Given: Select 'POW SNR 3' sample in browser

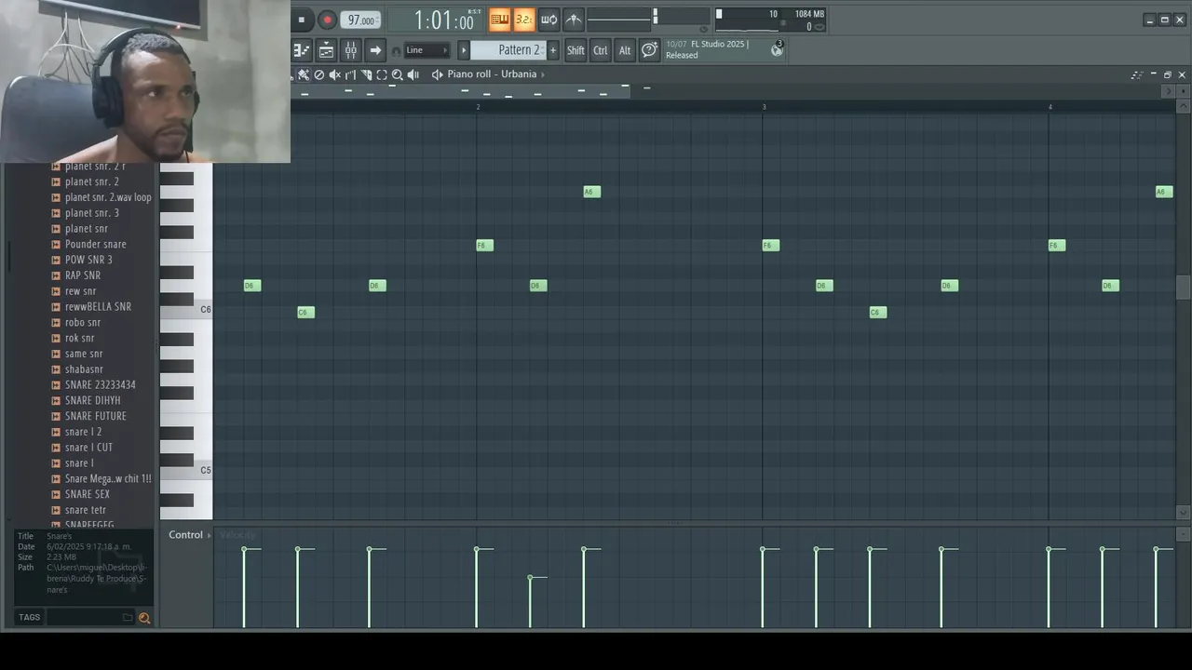Looking at the screenshot, I should pos(88,260).
